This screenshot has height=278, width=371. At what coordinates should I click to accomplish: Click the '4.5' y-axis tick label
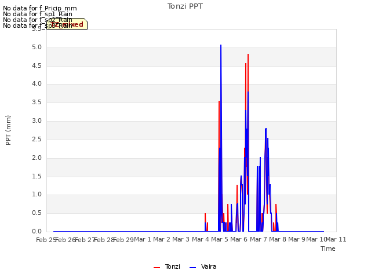[x=37, y=65]
